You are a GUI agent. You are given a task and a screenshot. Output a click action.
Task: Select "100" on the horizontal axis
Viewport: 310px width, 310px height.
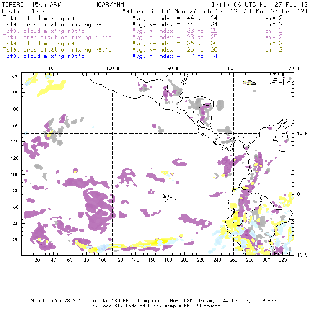coord(103,260)
